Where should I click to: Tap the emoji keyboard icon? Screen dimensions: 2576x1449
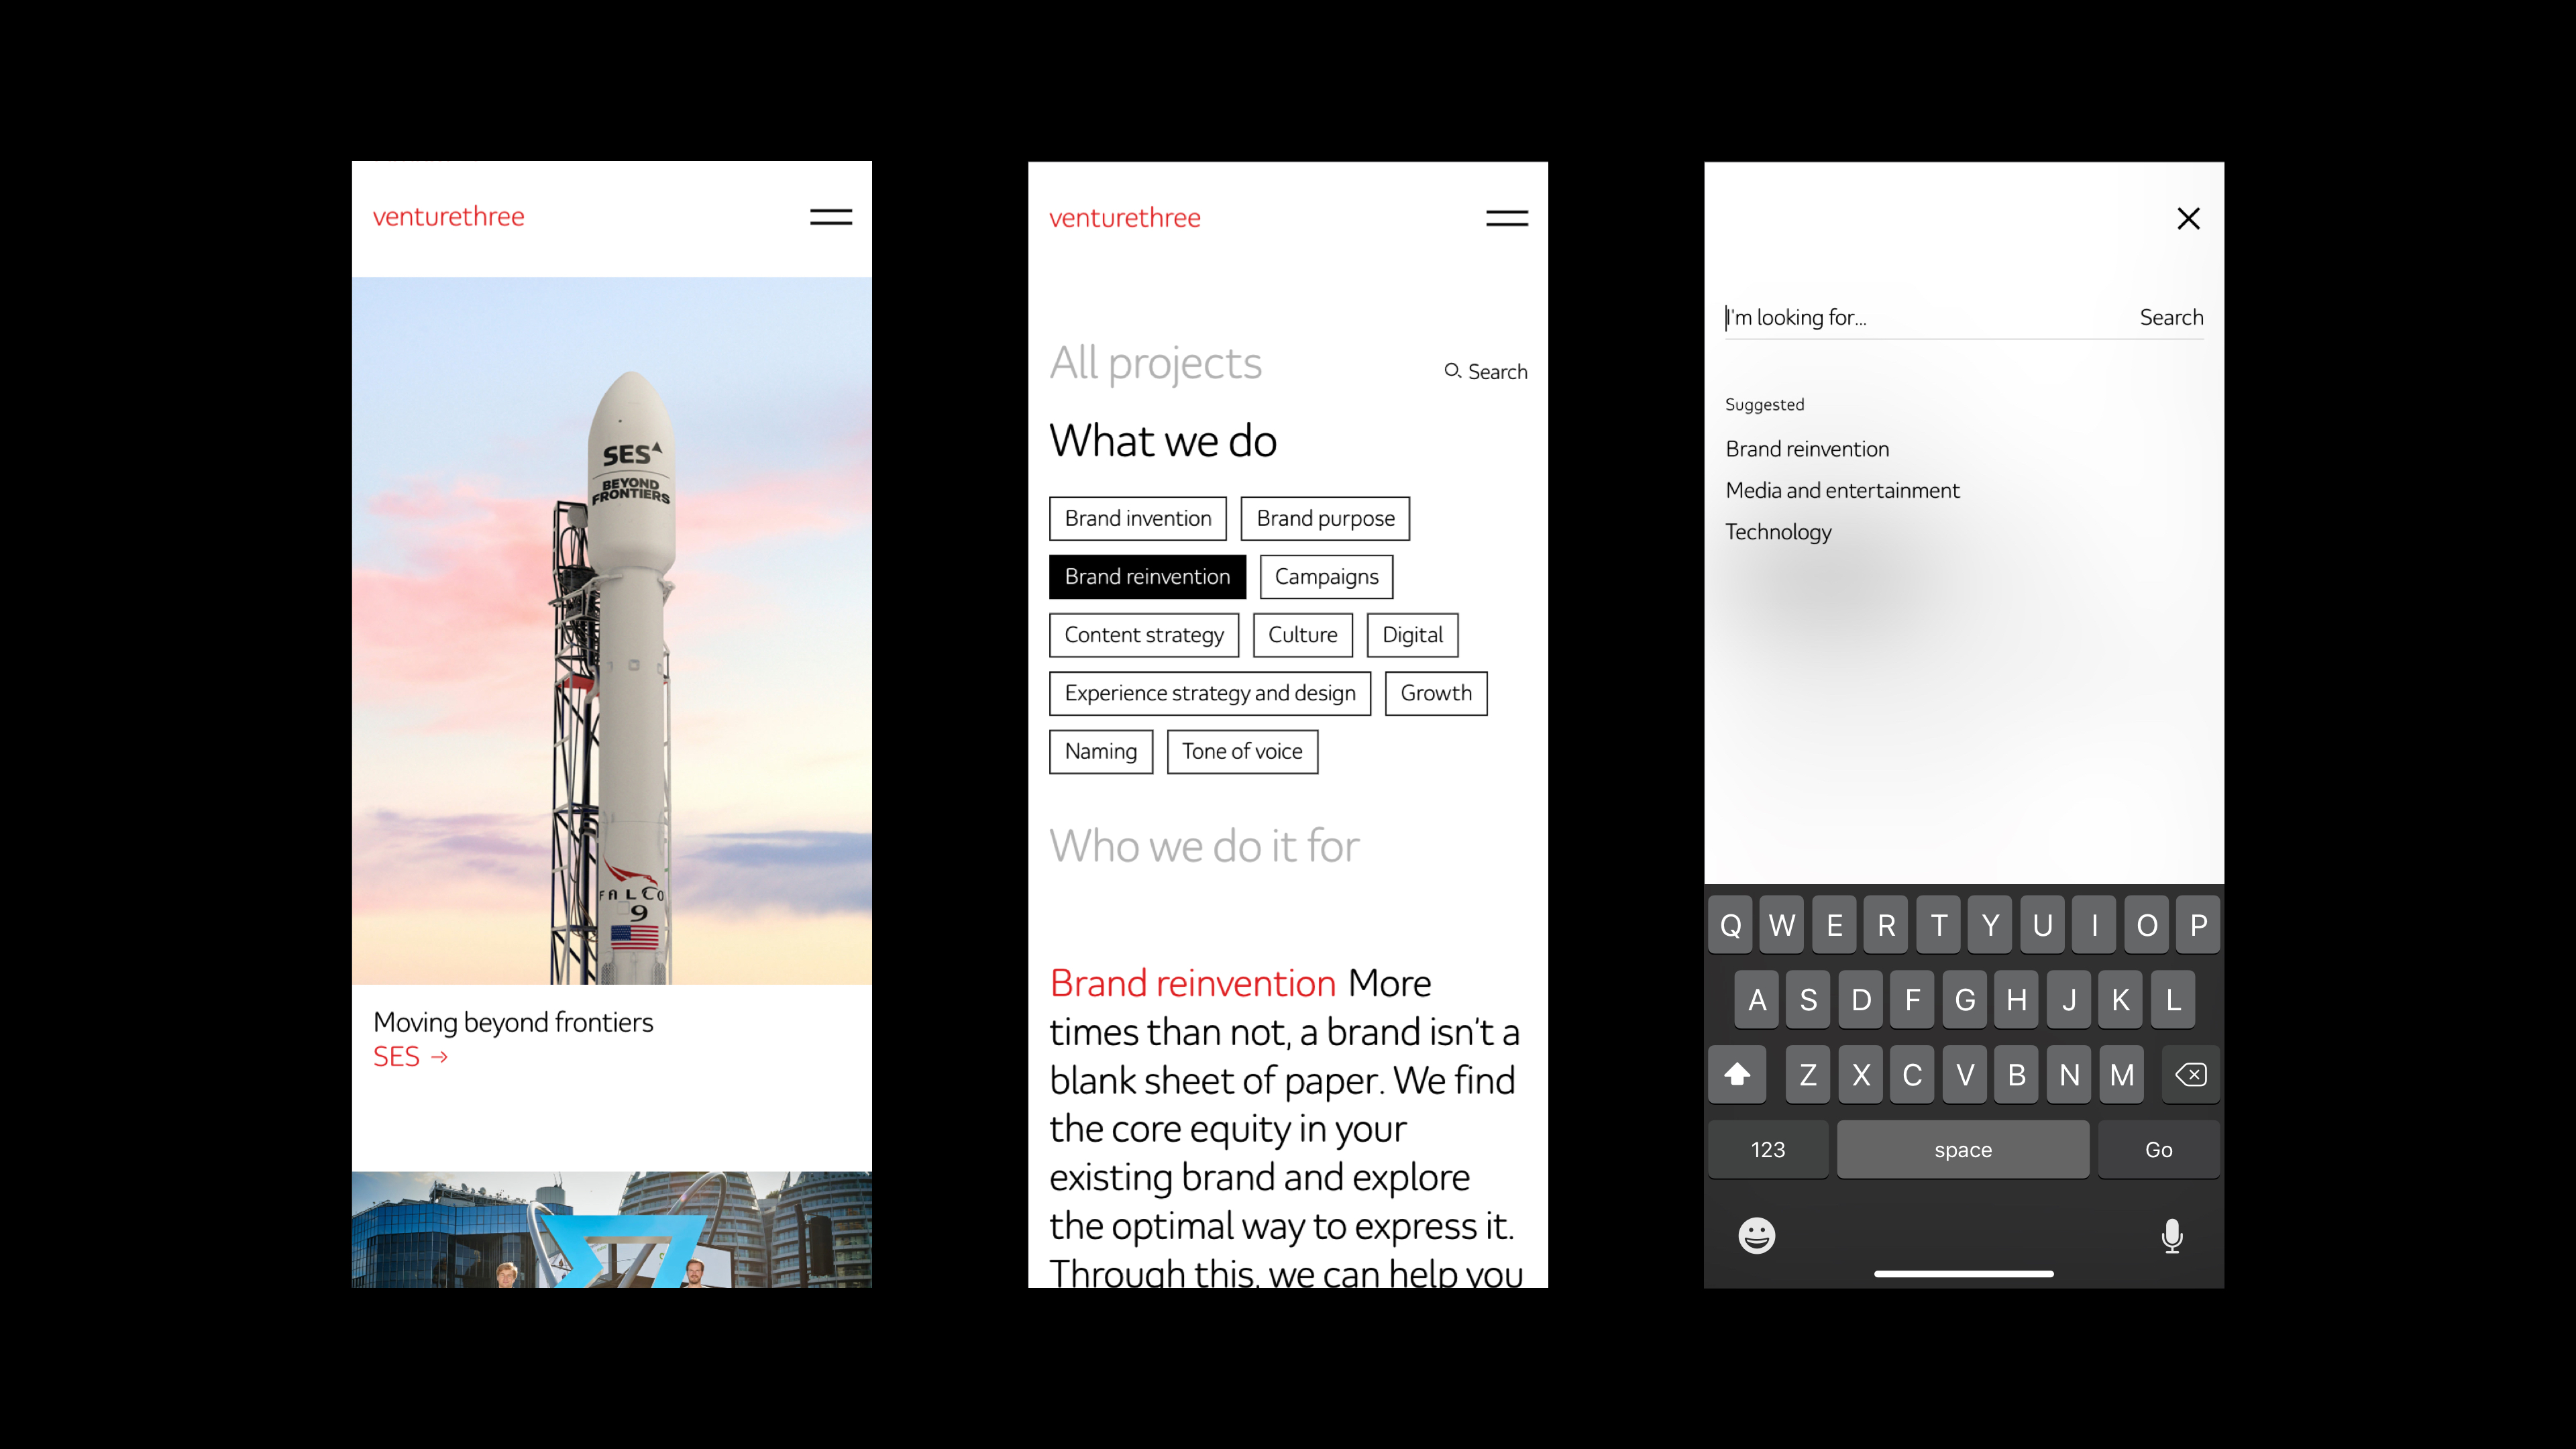coord(1756,1236)
